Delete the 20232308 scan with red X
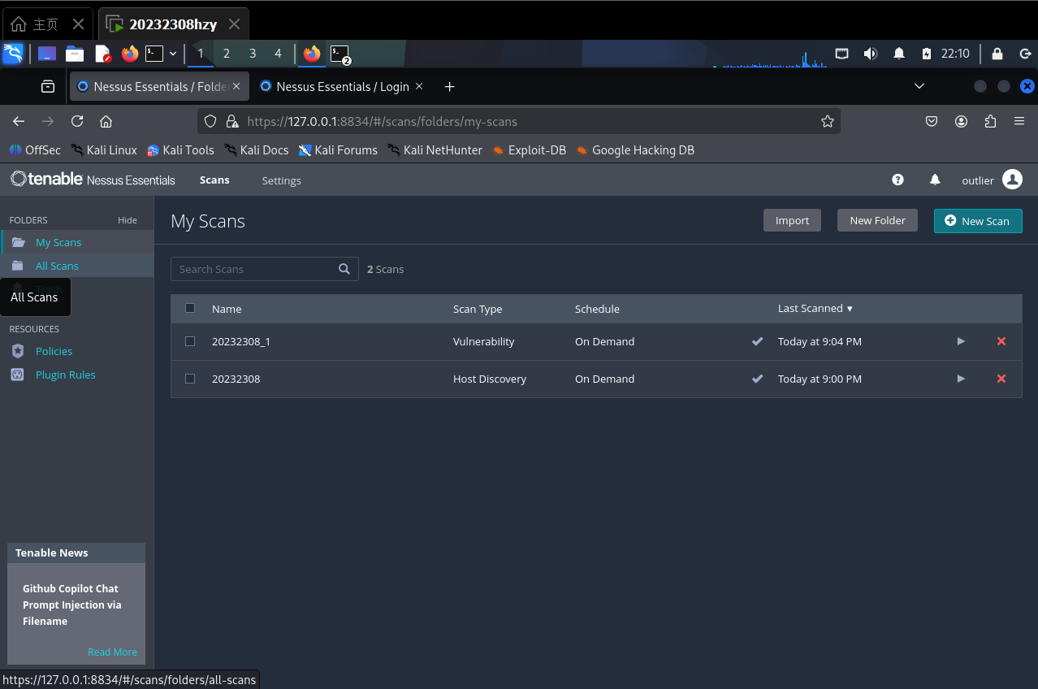This screenshot has height=689, width=1038. (1001, 379)
